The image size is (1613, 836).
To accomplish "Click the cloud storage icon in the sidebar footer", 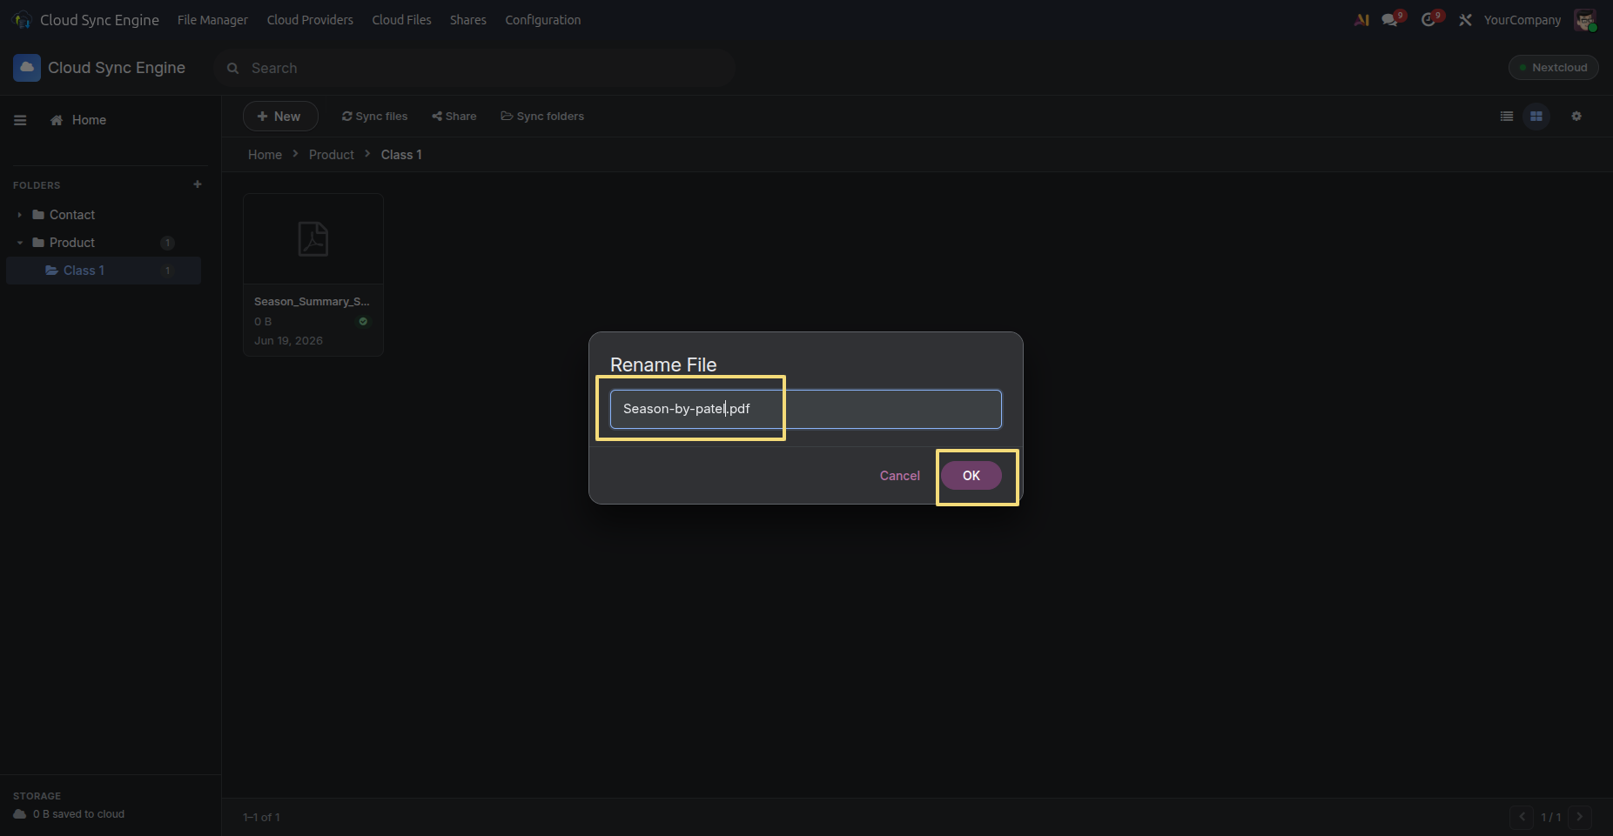I will pos(20,814).
